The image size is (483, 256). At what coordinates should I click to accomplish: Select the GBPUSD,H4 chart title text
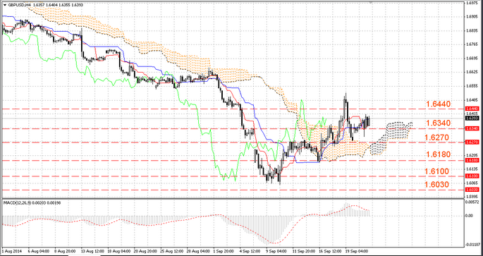click(20, 5)
